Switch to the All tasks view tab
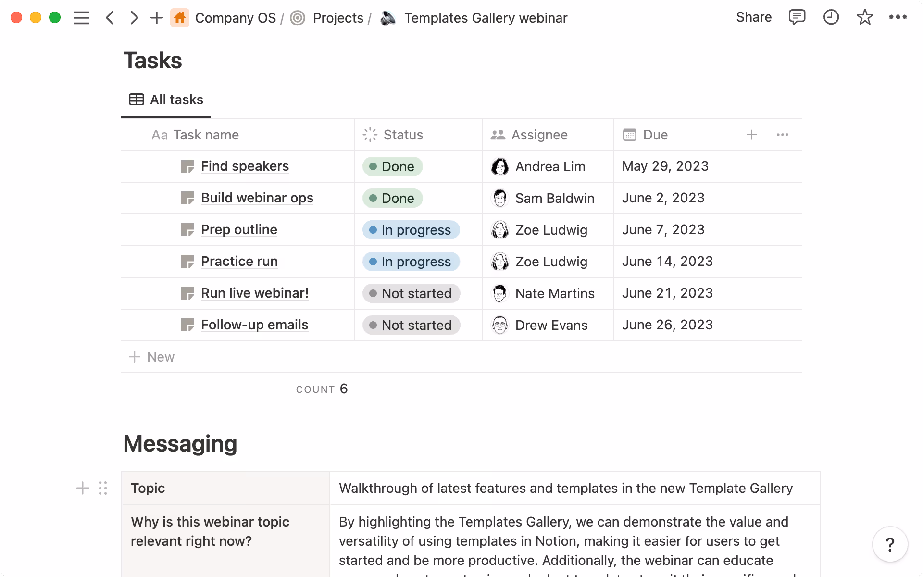923x577 pixels. pos(166,100)
